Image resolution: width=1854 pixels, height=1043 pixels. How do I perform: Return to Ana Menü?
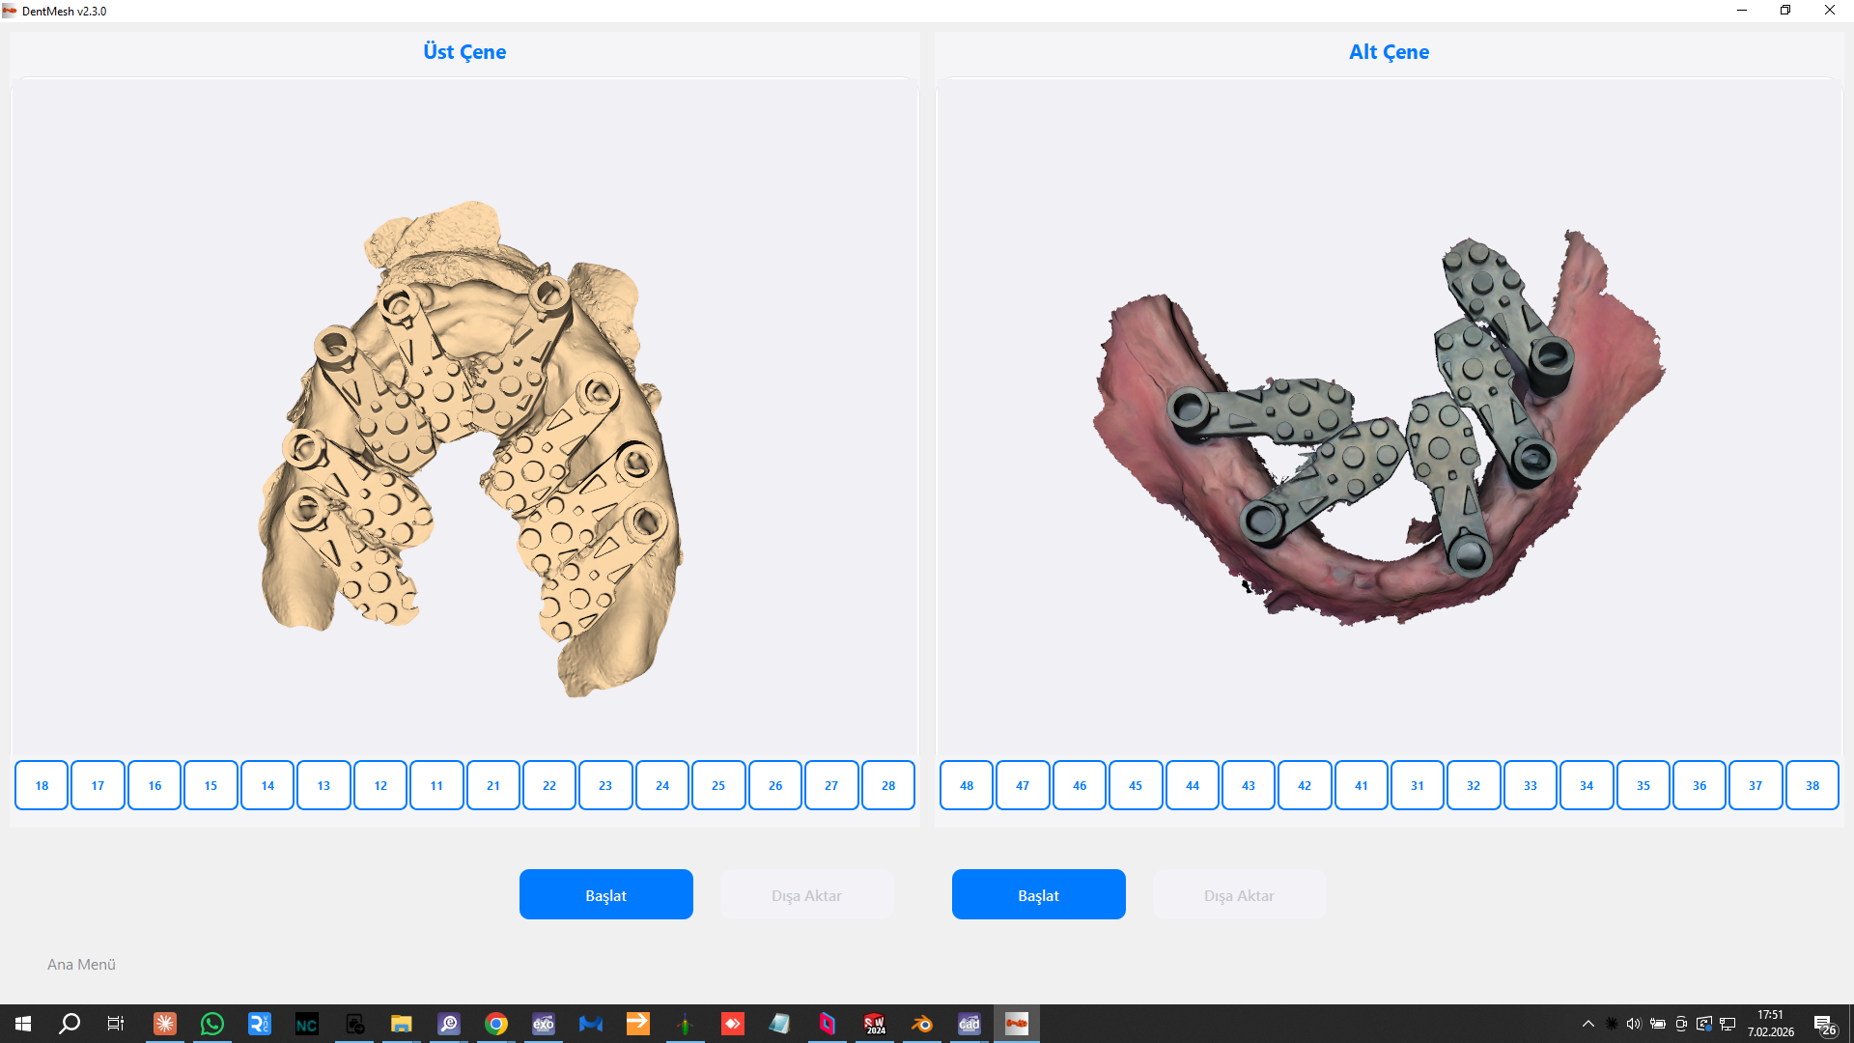point(81,964)
